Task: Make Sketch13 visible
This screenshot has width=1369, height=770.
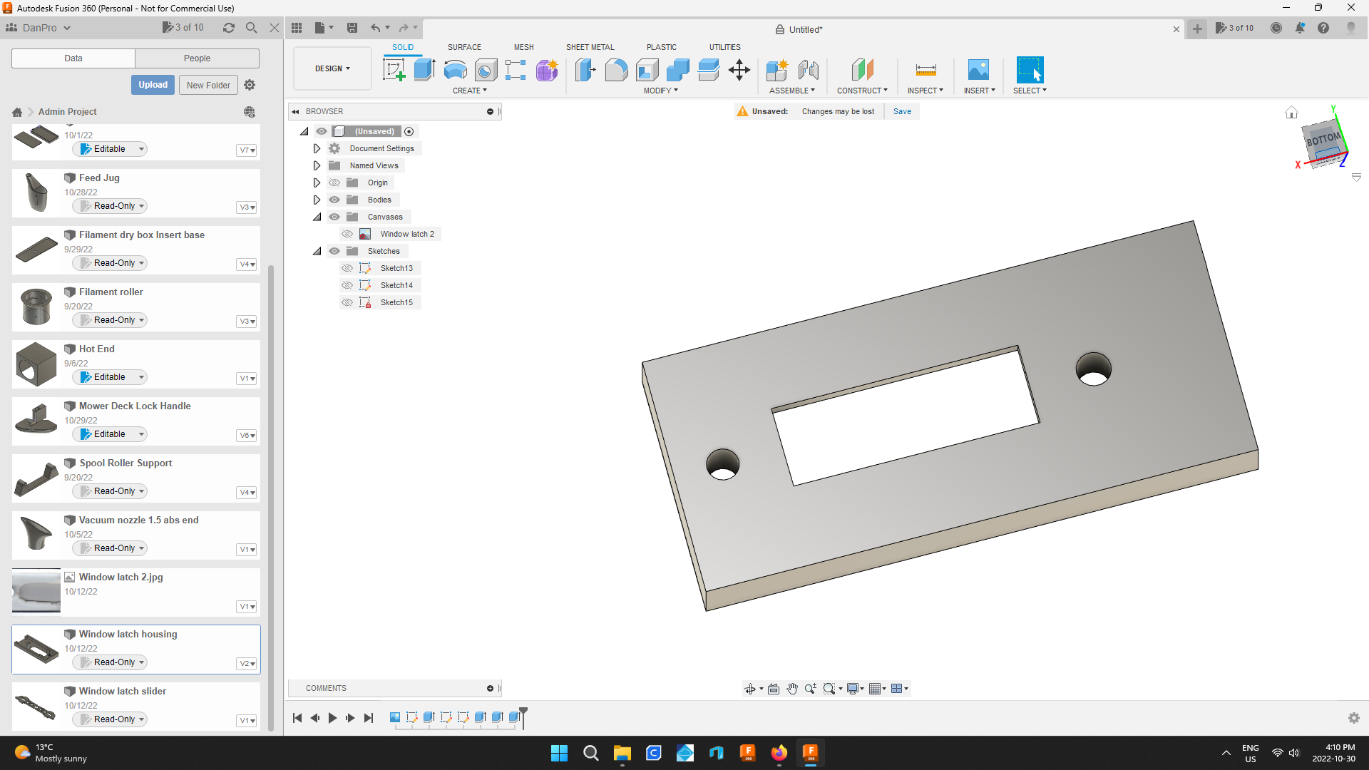Action: 348,267
